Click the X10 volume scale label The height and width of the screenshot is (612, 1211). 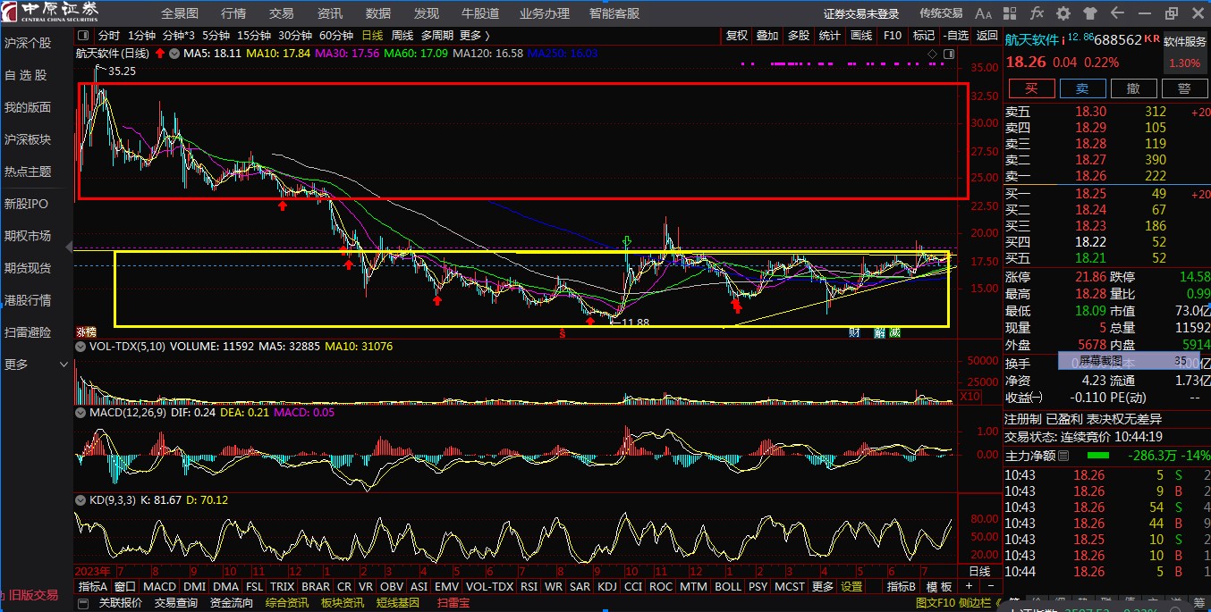(x=970, y=397)
